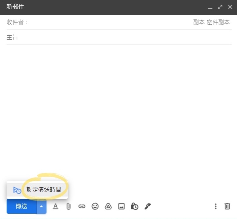Insert file from Google Drive

(x=108, y=206)
